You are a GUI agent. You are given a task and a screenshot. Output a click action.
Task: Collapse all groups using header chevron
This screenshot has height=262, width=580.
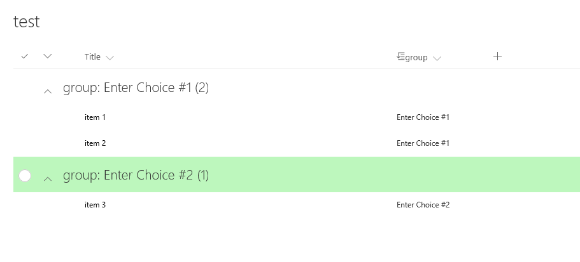click(48, 56)
